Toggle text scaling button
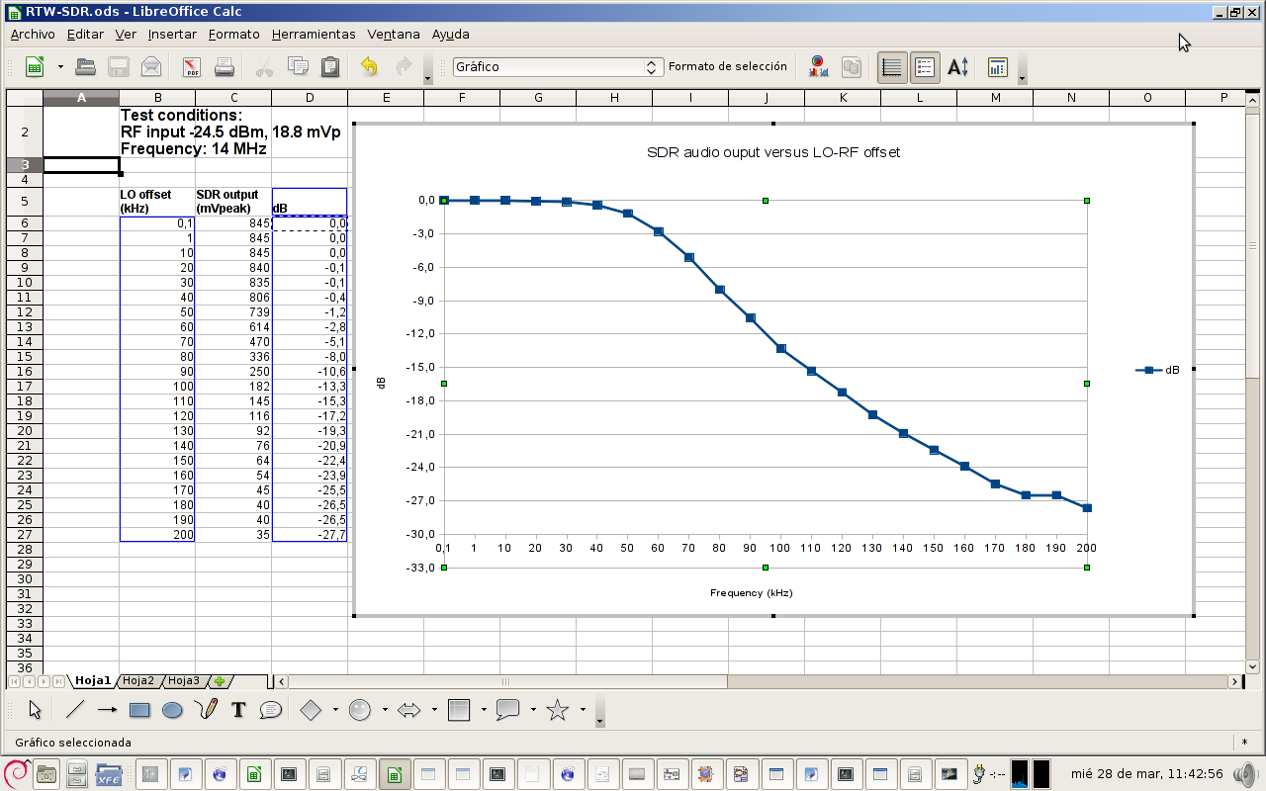 pos(958,67)
